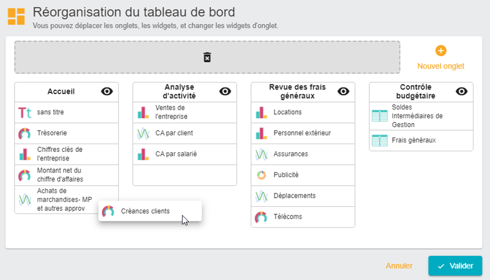Select the Assurances widget item
The height and width of the screenshot is (280, 490).
pyautogui.click(x=303, y=154)
